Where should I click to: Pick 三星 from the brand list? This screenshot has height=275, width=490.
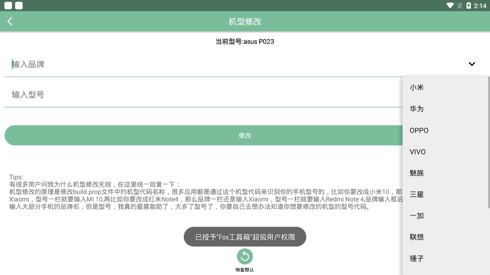tap(446, 194)
